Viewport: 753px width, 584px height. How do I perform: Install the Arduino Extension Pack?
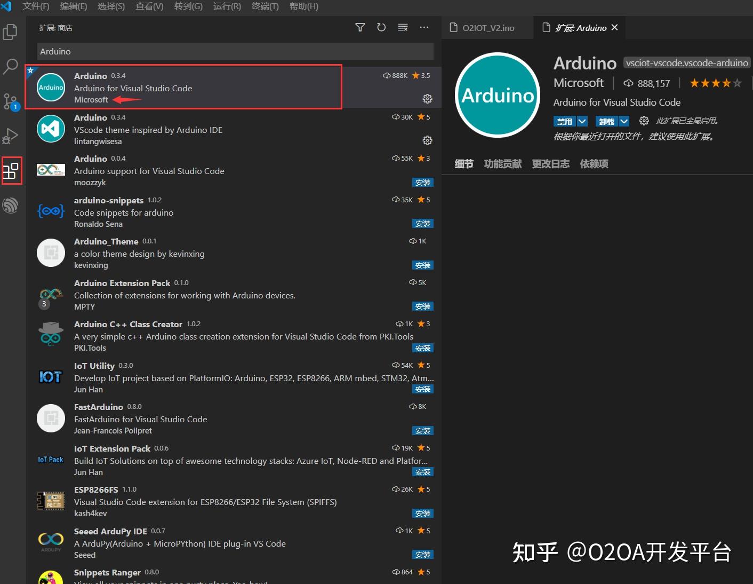[x=423, y=306]
